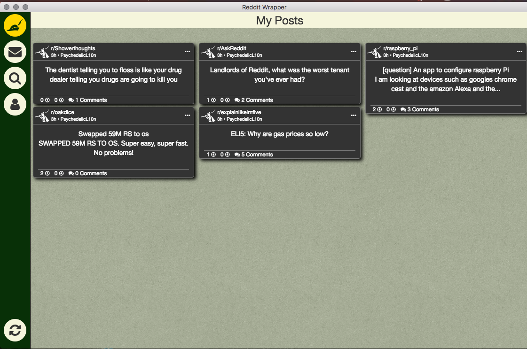
Task: Open the dentist telling you to floss title
Action: 114,75
